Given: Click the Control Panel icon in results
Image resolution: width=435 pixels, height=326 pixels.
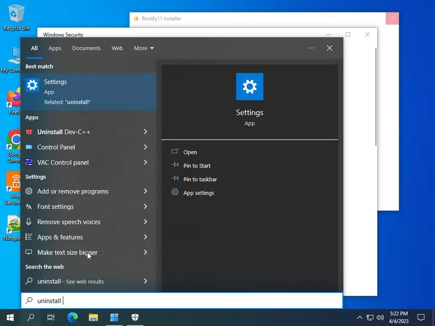Looking at the screenshot, I should pyautogui.click(x=29, y=147).
